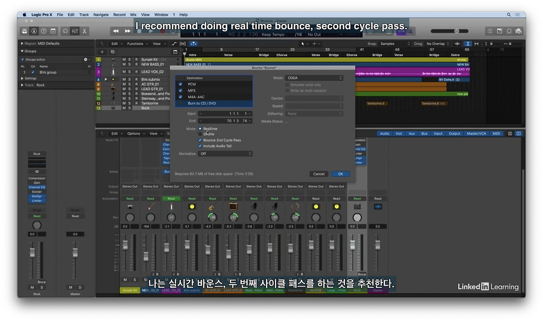Toggle horizontal auto zoom button
This screenshot has width=543, height=321.
476,44
